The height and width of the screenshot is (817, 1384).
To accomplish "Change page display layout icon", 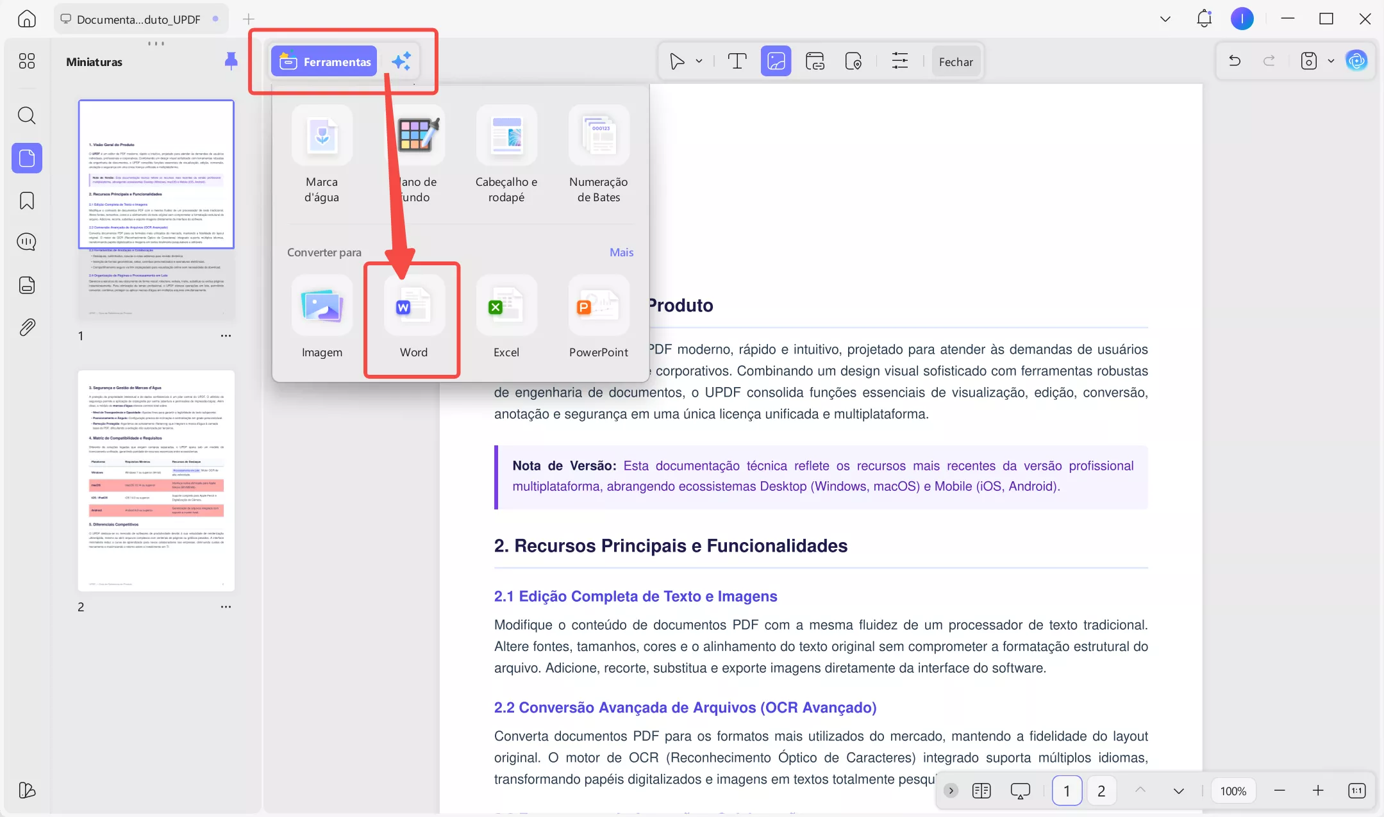I will [981, 791].
